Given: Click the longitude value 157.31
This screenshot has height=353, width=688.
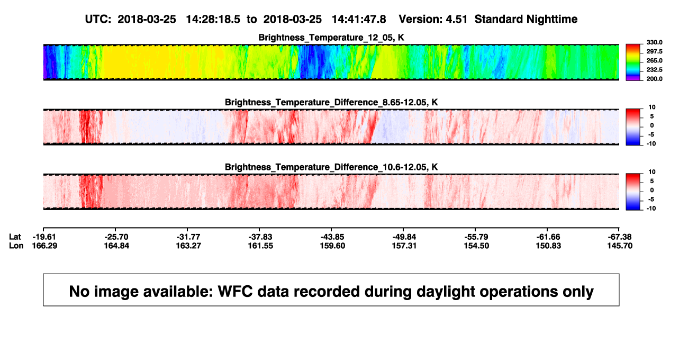Looking at the screenshot, I should (x=403, y=246).
